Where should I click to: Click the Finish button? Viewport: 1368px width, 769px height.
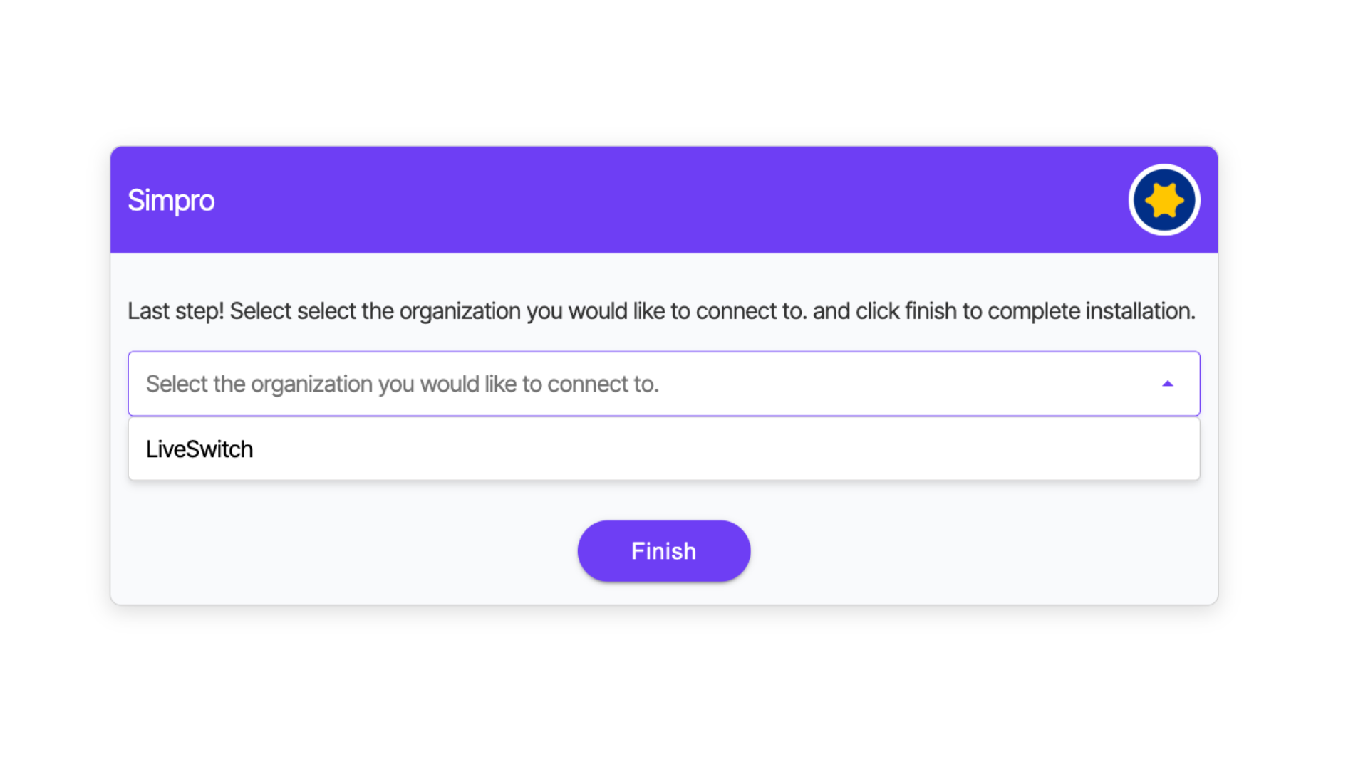click(x=664, y=551)
